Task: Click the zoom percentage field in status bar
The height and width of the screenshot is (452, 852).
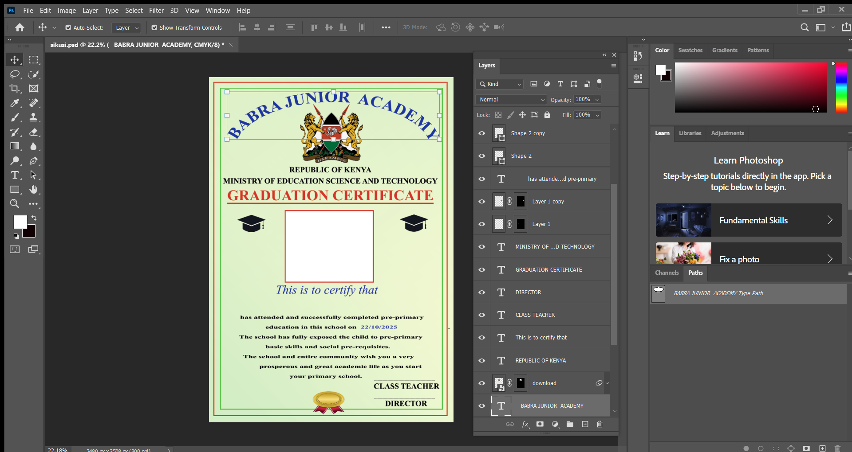Action: 58,449
